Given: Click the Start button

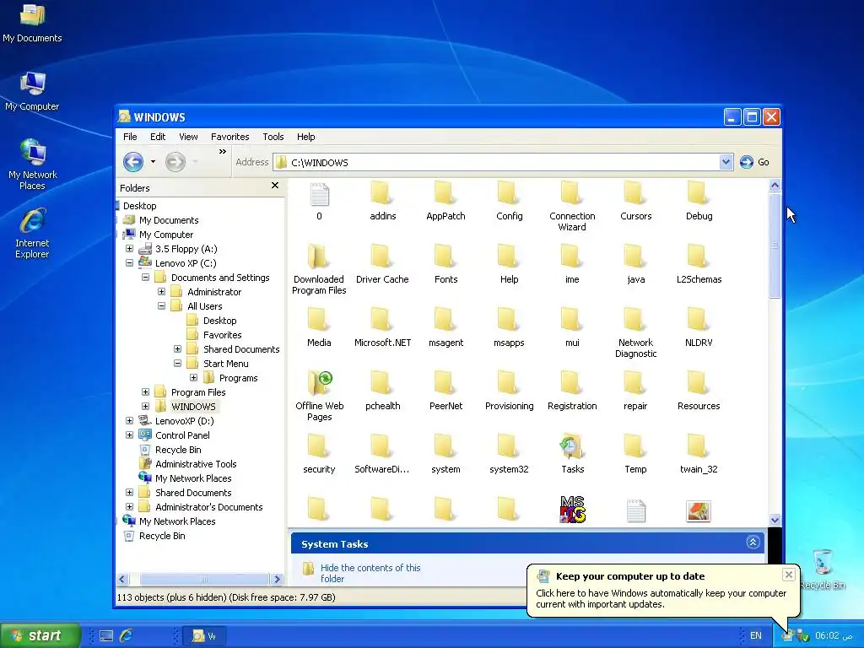Looking at the screenshot, I should [x=40, y=636].
